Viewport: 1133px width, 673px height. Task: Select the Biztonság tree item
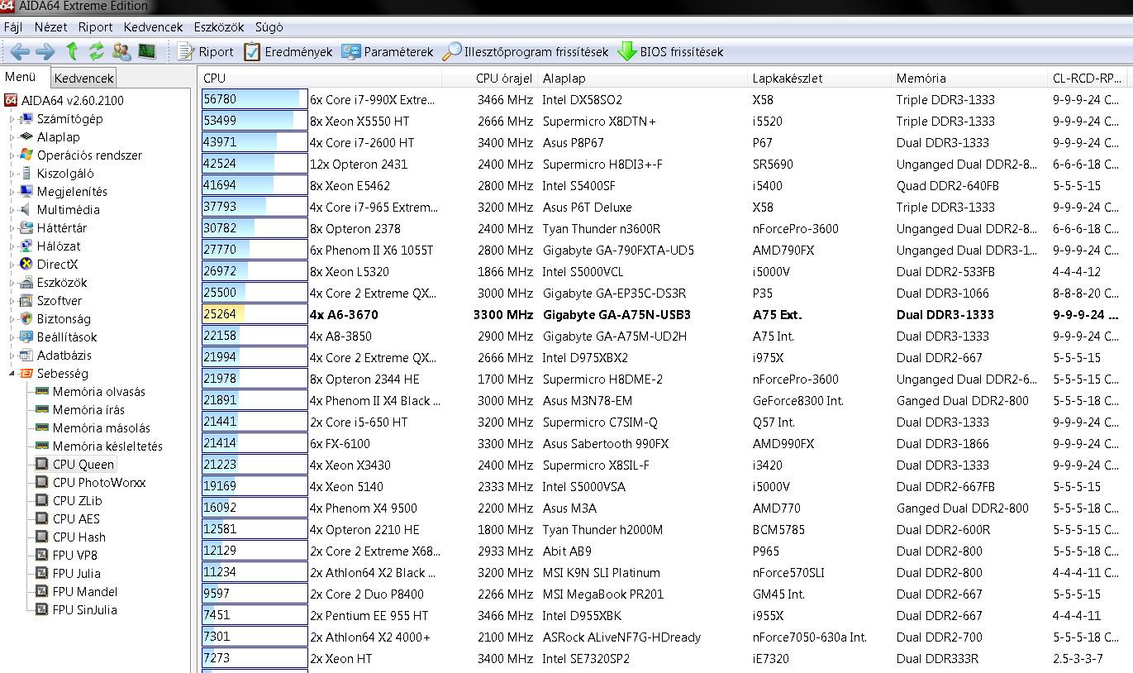click(x=64, y=319)
